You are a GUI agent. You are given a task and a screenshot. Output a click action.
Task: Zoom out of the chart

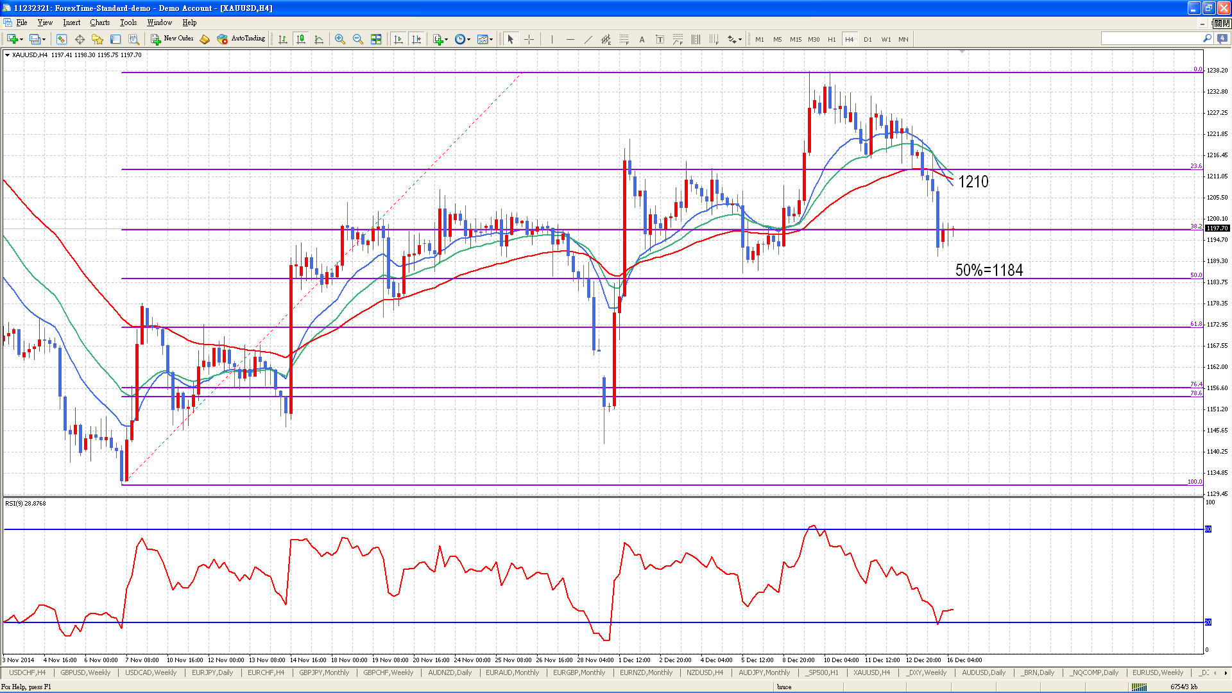[x=358, y=39]
